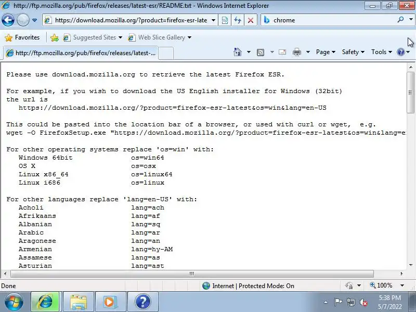Stop loading with the red X icon
This screenshot has height=312, width=416.
click(x=251, y=20)
